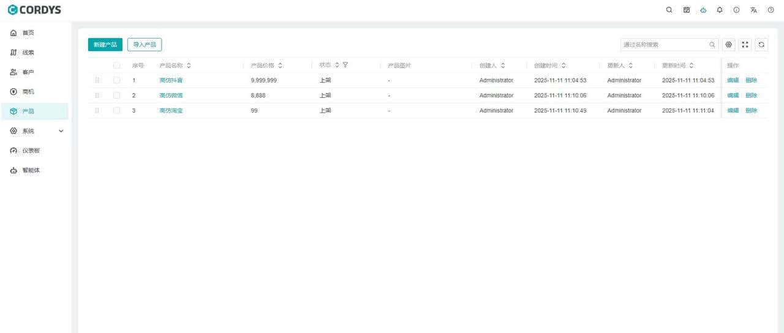Sort by 创建时间 column arrows
Image resolution: width=784 pixels, height=333 pixels.
click(x=563, y=65)
